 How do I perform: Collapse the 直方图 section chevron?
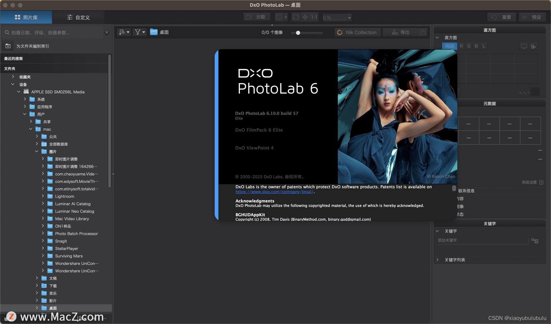[x=437, y=38]
